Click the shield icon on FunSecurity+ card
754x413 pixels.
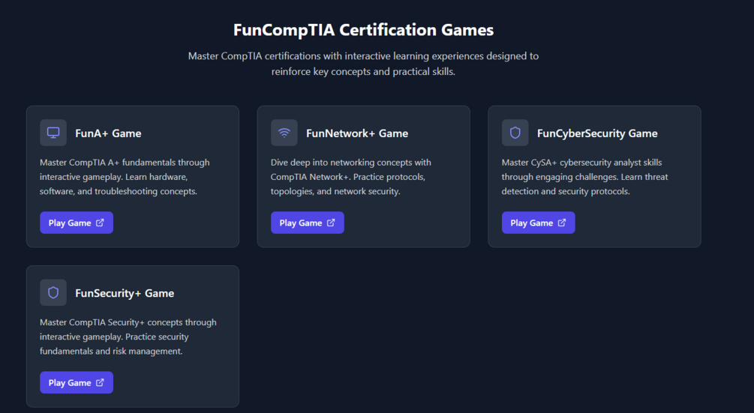(x=53, y=293)
